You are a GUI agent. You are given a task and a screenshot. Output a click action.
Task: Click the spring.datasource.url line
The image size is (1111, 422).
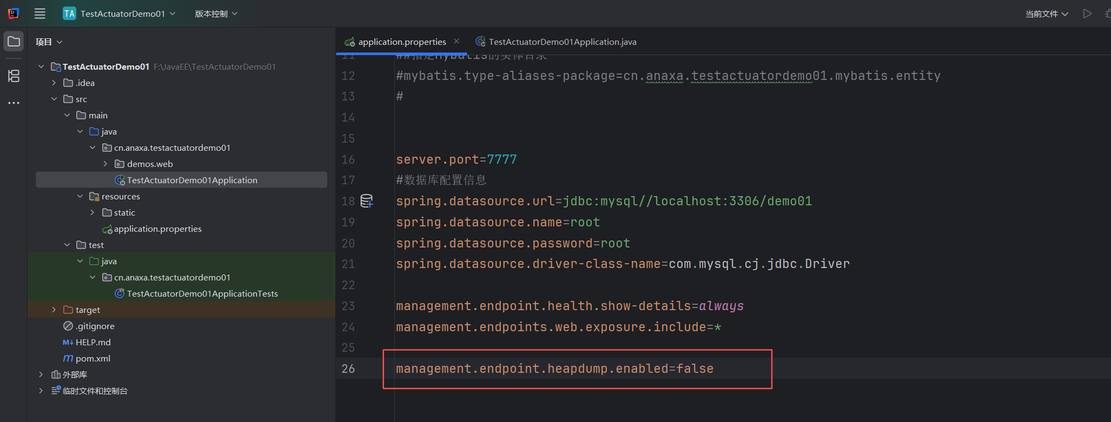click(604, 201)
